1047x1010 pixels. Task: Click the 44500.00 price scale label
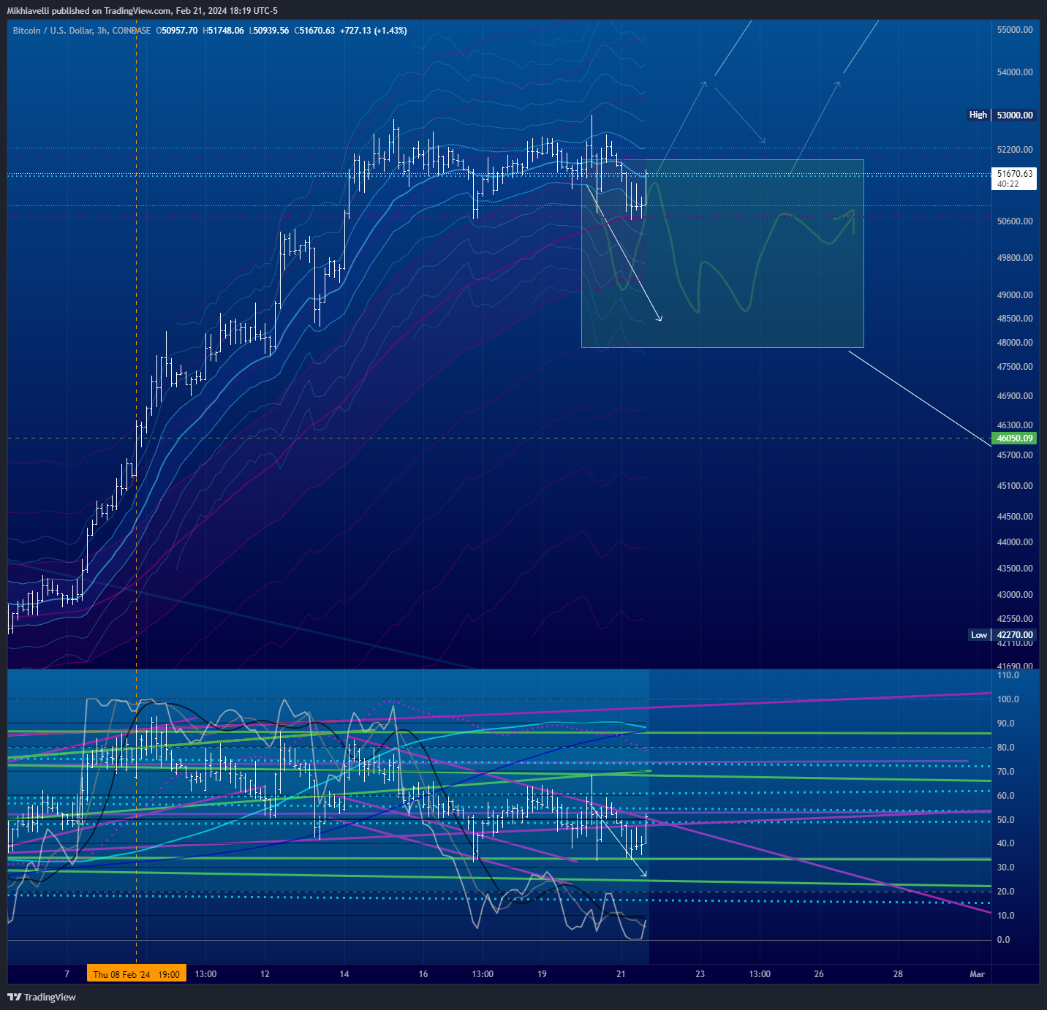[x=1015, y=517]
